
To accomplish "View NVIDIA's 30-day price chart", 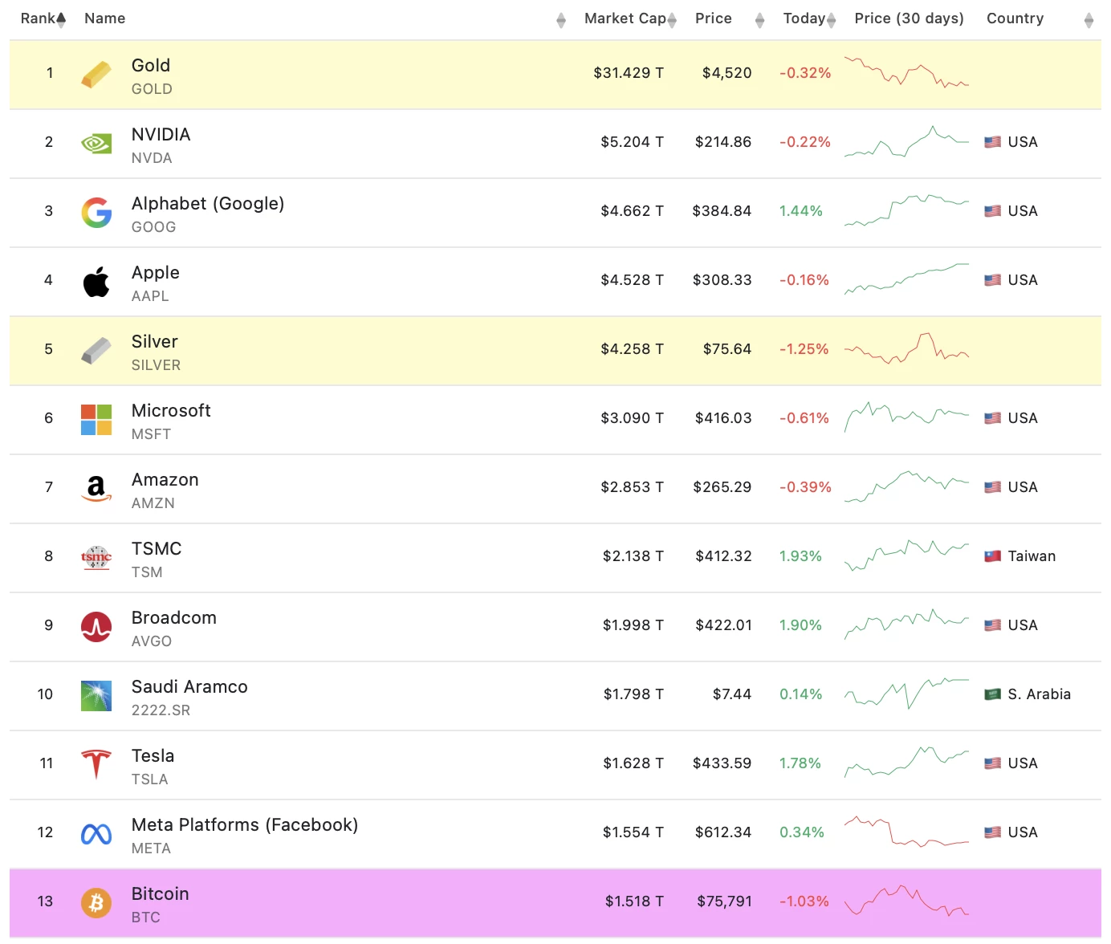I will pos(907,141).
